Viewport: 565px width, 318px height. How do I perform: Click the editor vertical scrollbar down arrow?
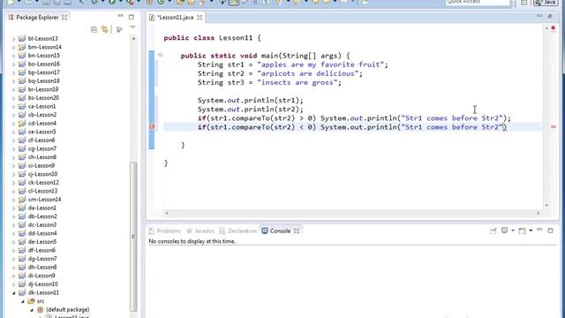click(x=546, y=205)
